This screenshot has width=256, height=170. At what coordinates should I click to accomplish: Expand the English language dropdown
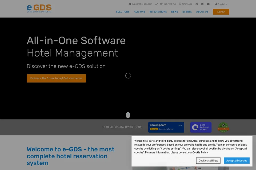click(221, 4)
